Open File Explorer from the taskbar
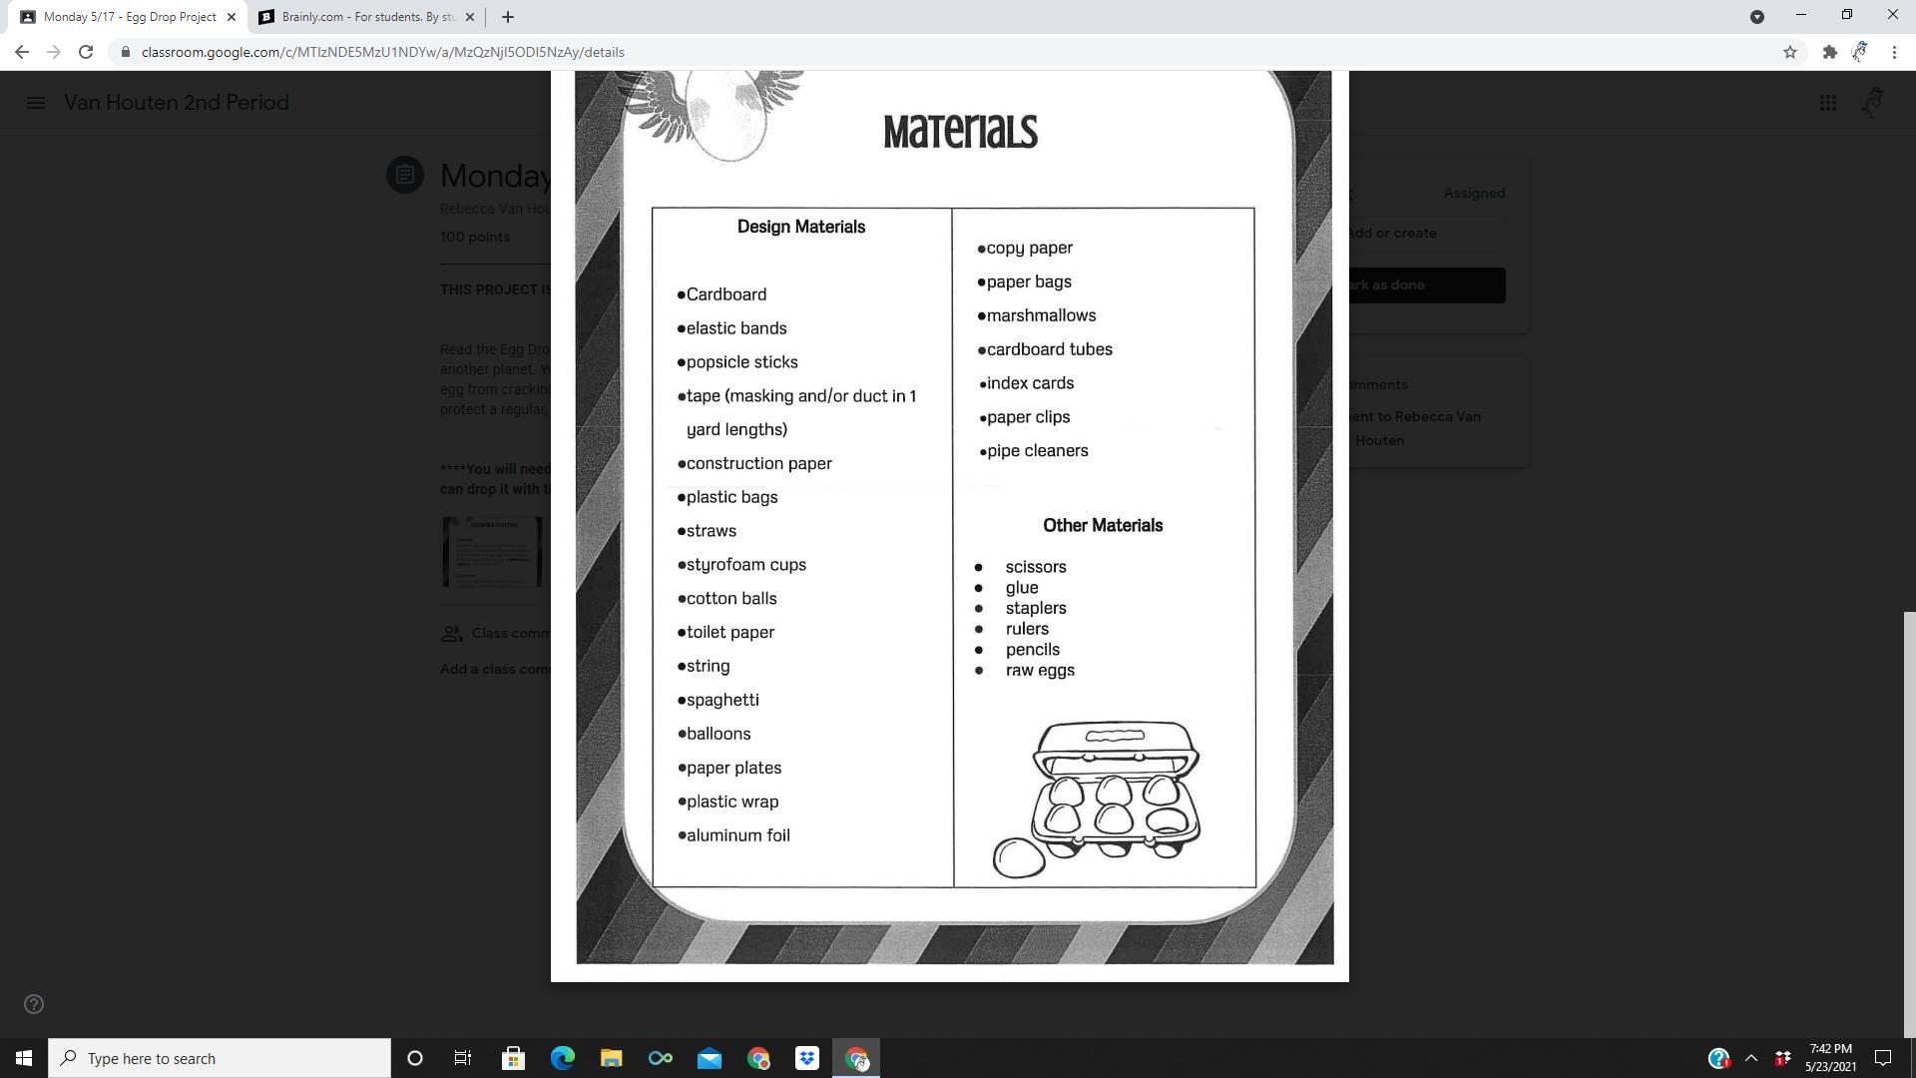 [611, 1058]
